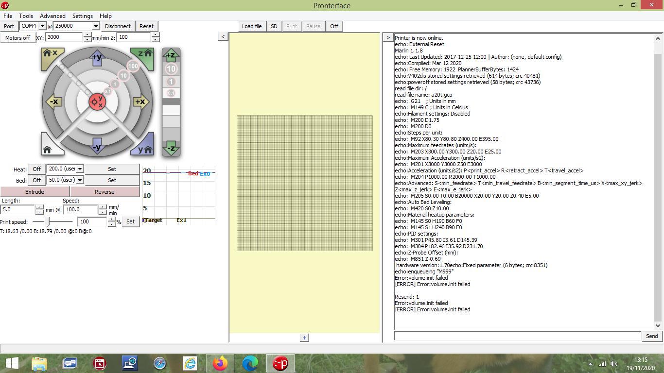This screenshot has width=664, height=373.
Task: Raise the Z axis with +Z arrow
Action: 171,55
